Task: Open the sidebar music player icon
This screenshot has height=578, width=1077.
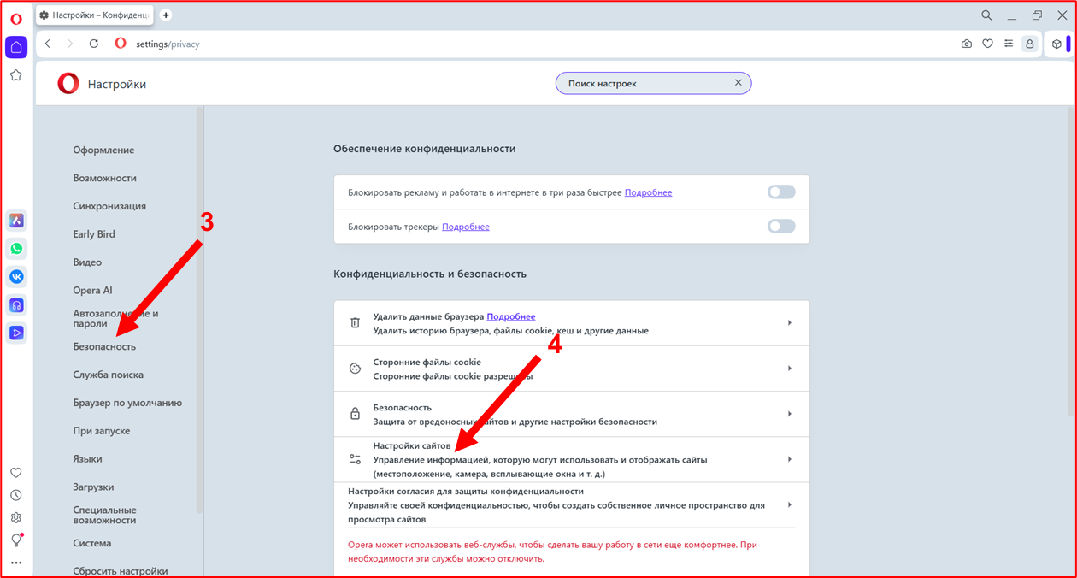Action: 16,305
